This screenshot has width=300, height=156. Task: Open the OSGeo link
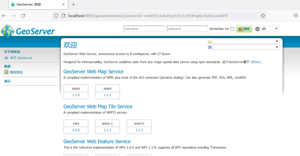click(x=256, y=62)
